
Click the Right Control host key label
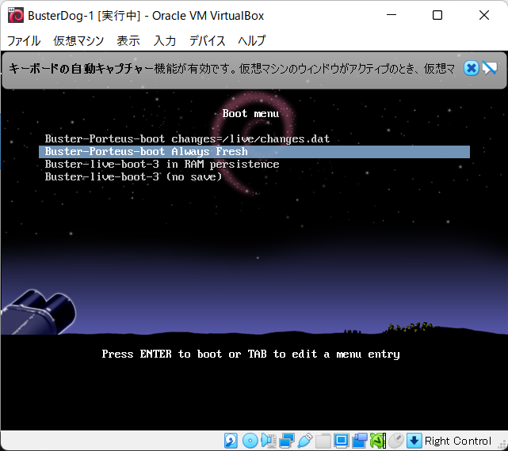click(458, 441)
